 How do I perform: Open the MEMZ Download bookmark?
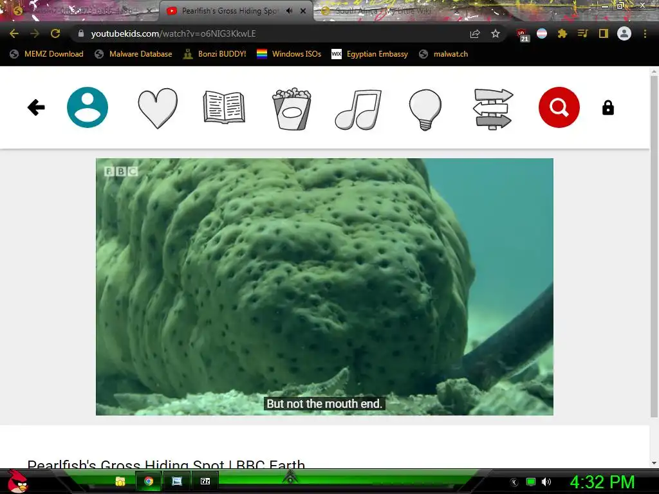[46, 54]
